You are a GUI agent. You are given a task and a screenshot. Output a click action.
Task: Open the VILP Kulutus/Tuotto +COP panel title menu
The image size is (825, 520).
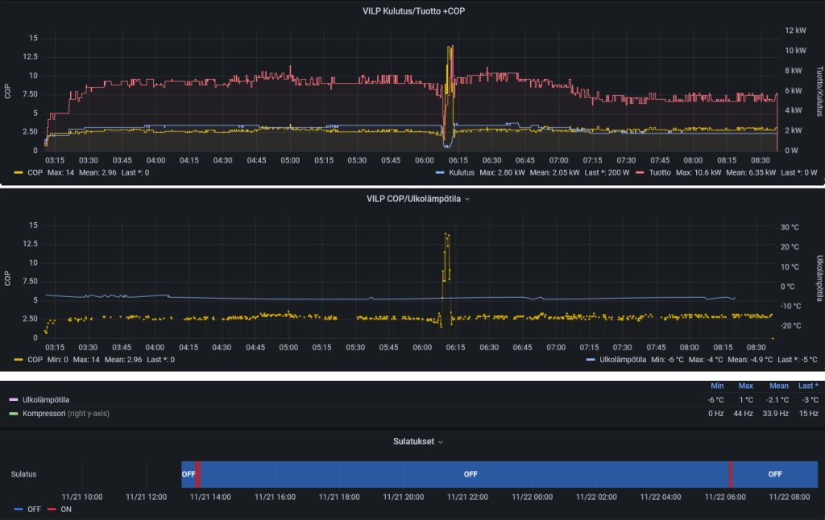414,10
